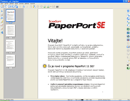Open the Súbor menu
The image size is (130, 101).
point(2,4)
